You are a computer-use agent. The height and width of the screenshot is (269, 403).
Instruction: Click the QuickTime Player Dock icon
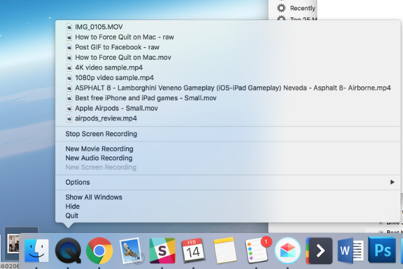coord(68,250)
